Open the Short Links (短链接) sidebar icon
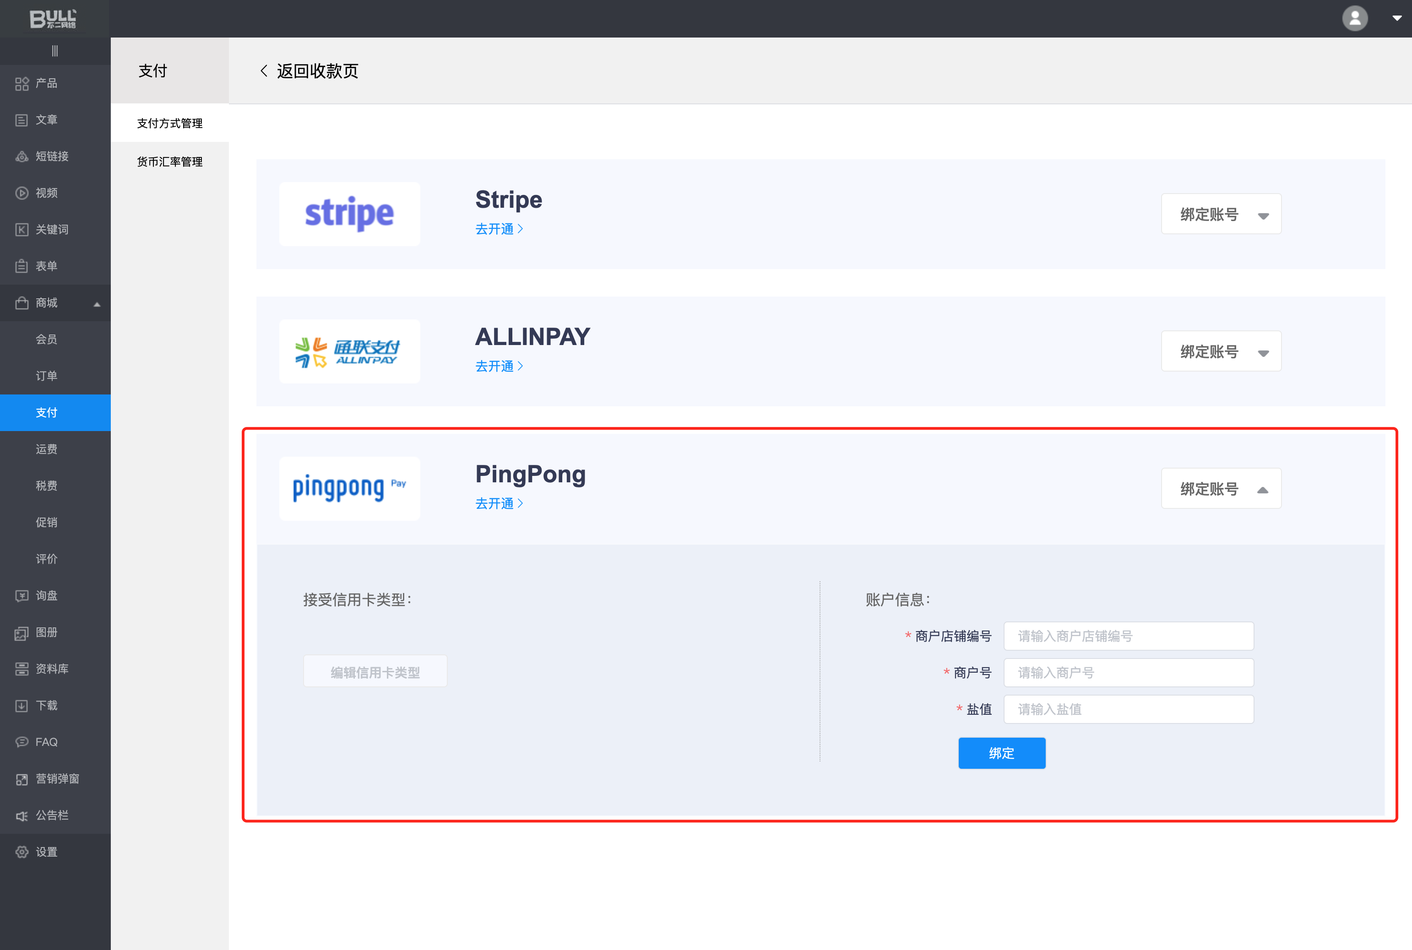 (22, 157)
